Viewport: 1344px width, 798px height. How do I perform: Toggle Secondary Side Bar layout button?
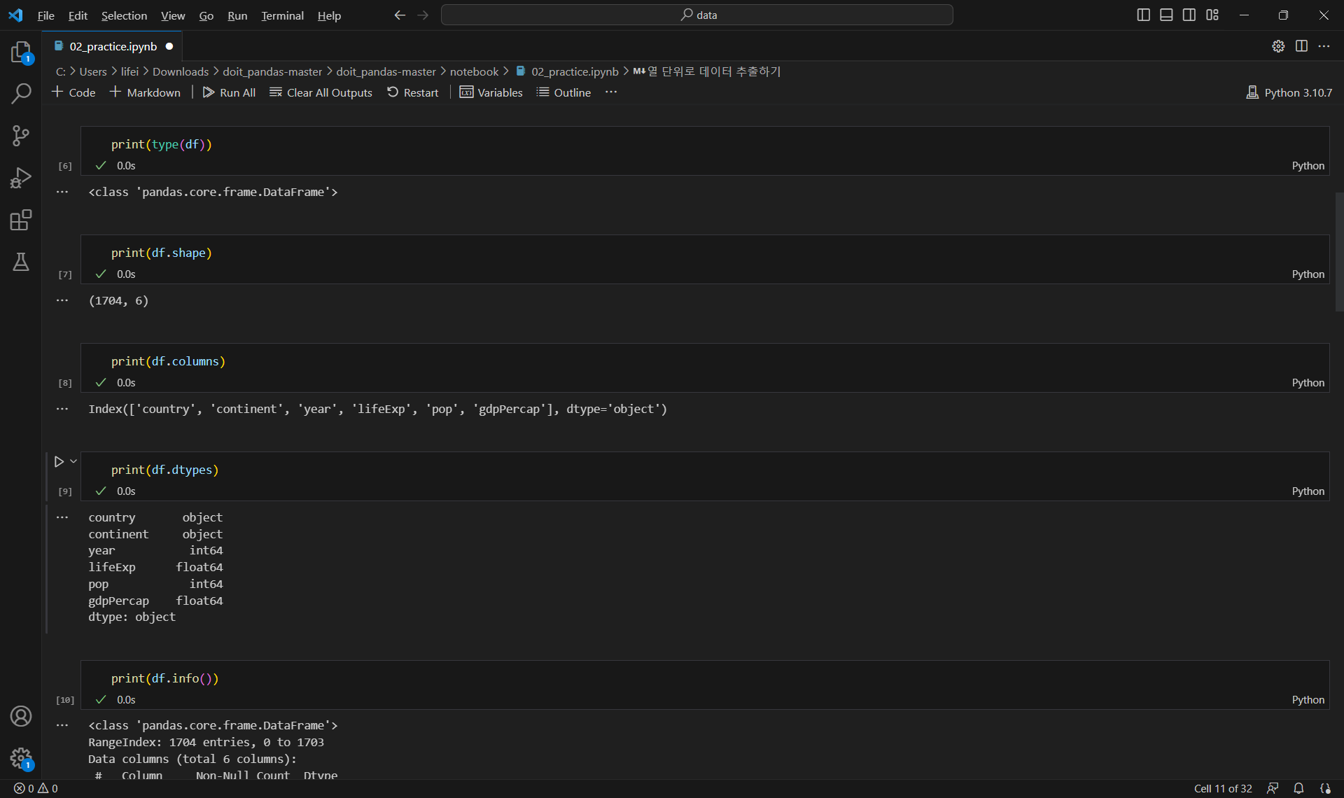point(1189,15)
